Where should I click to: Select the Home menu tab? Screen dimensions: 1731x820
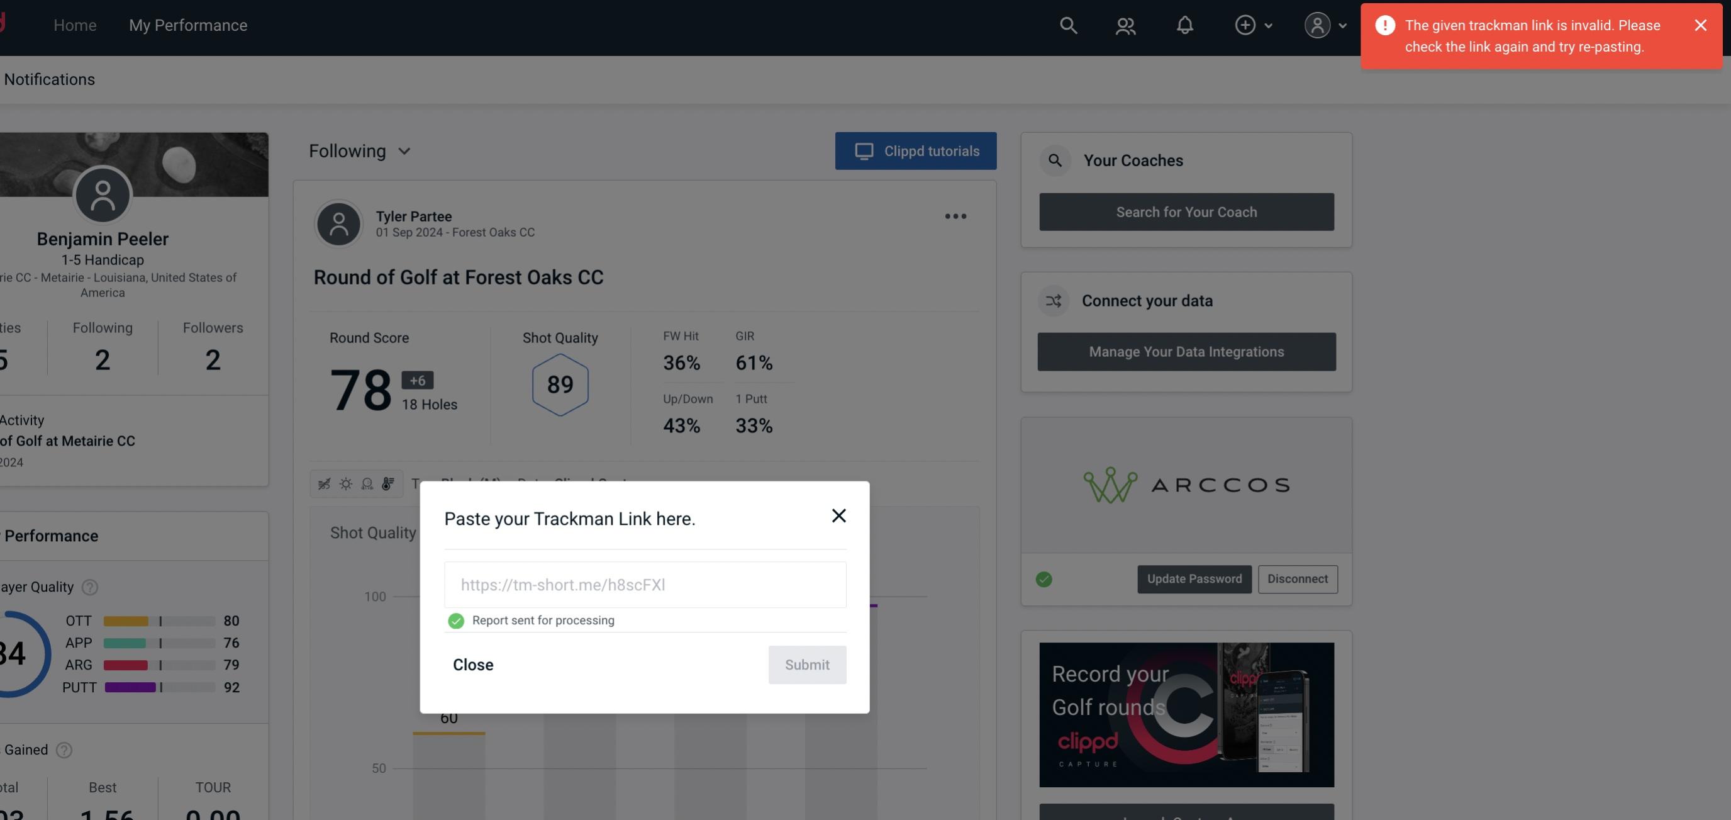pyautogui.click(x=75, y=23)
